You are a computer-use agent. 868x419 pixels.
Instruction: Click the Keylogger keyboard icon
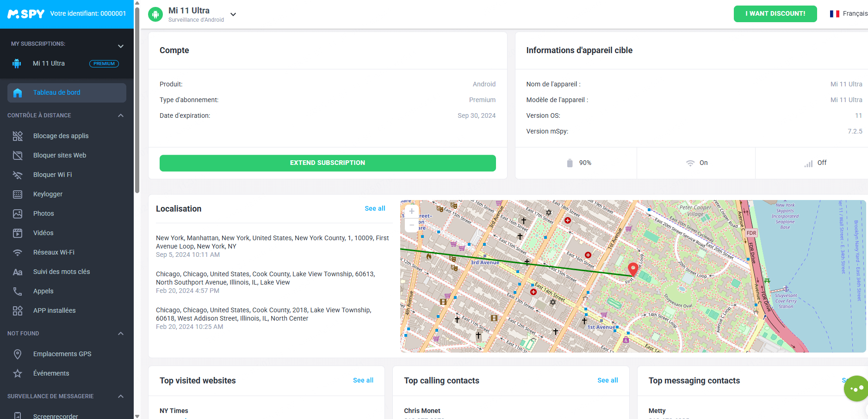click(18, 194)
